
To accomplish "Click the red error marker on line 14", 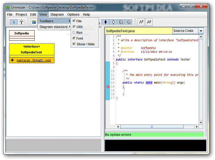I will point(108,87).
